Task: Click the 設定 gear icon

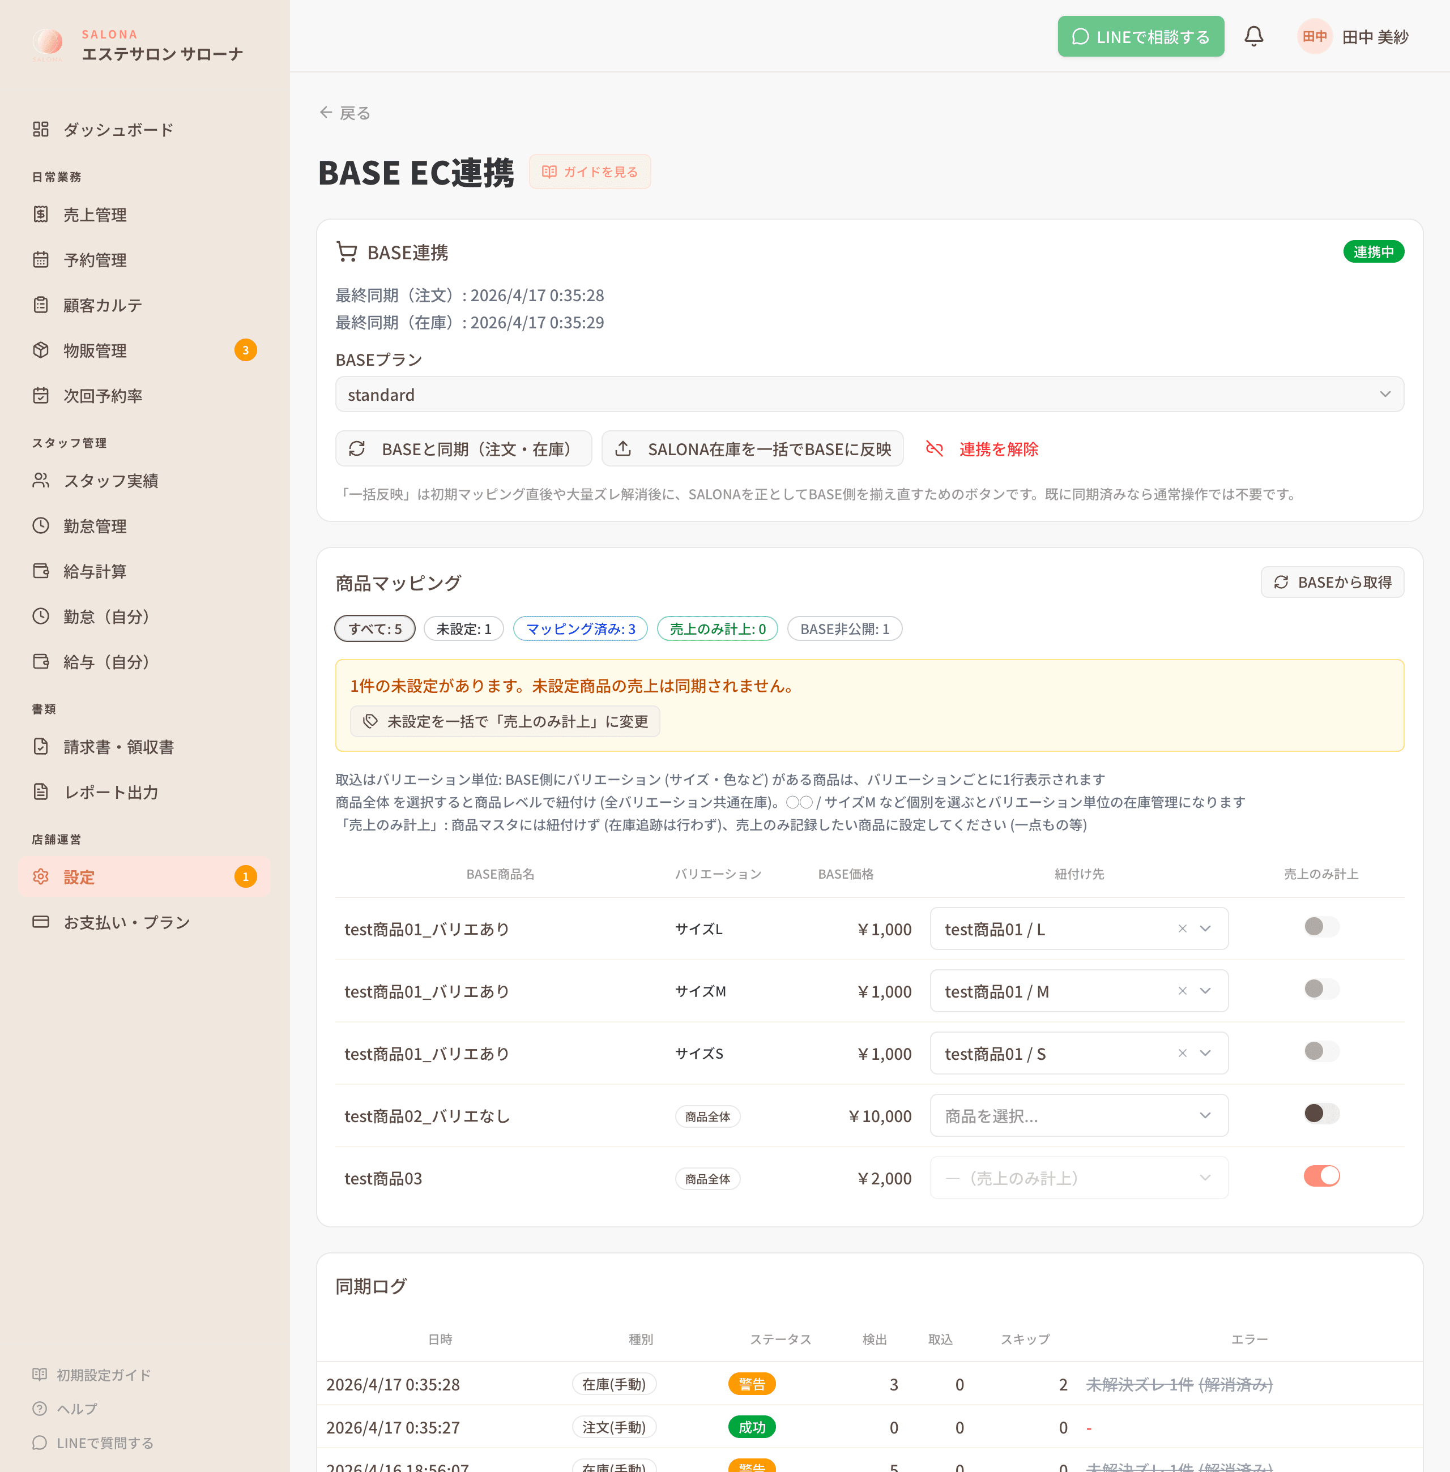Action: 41,877
